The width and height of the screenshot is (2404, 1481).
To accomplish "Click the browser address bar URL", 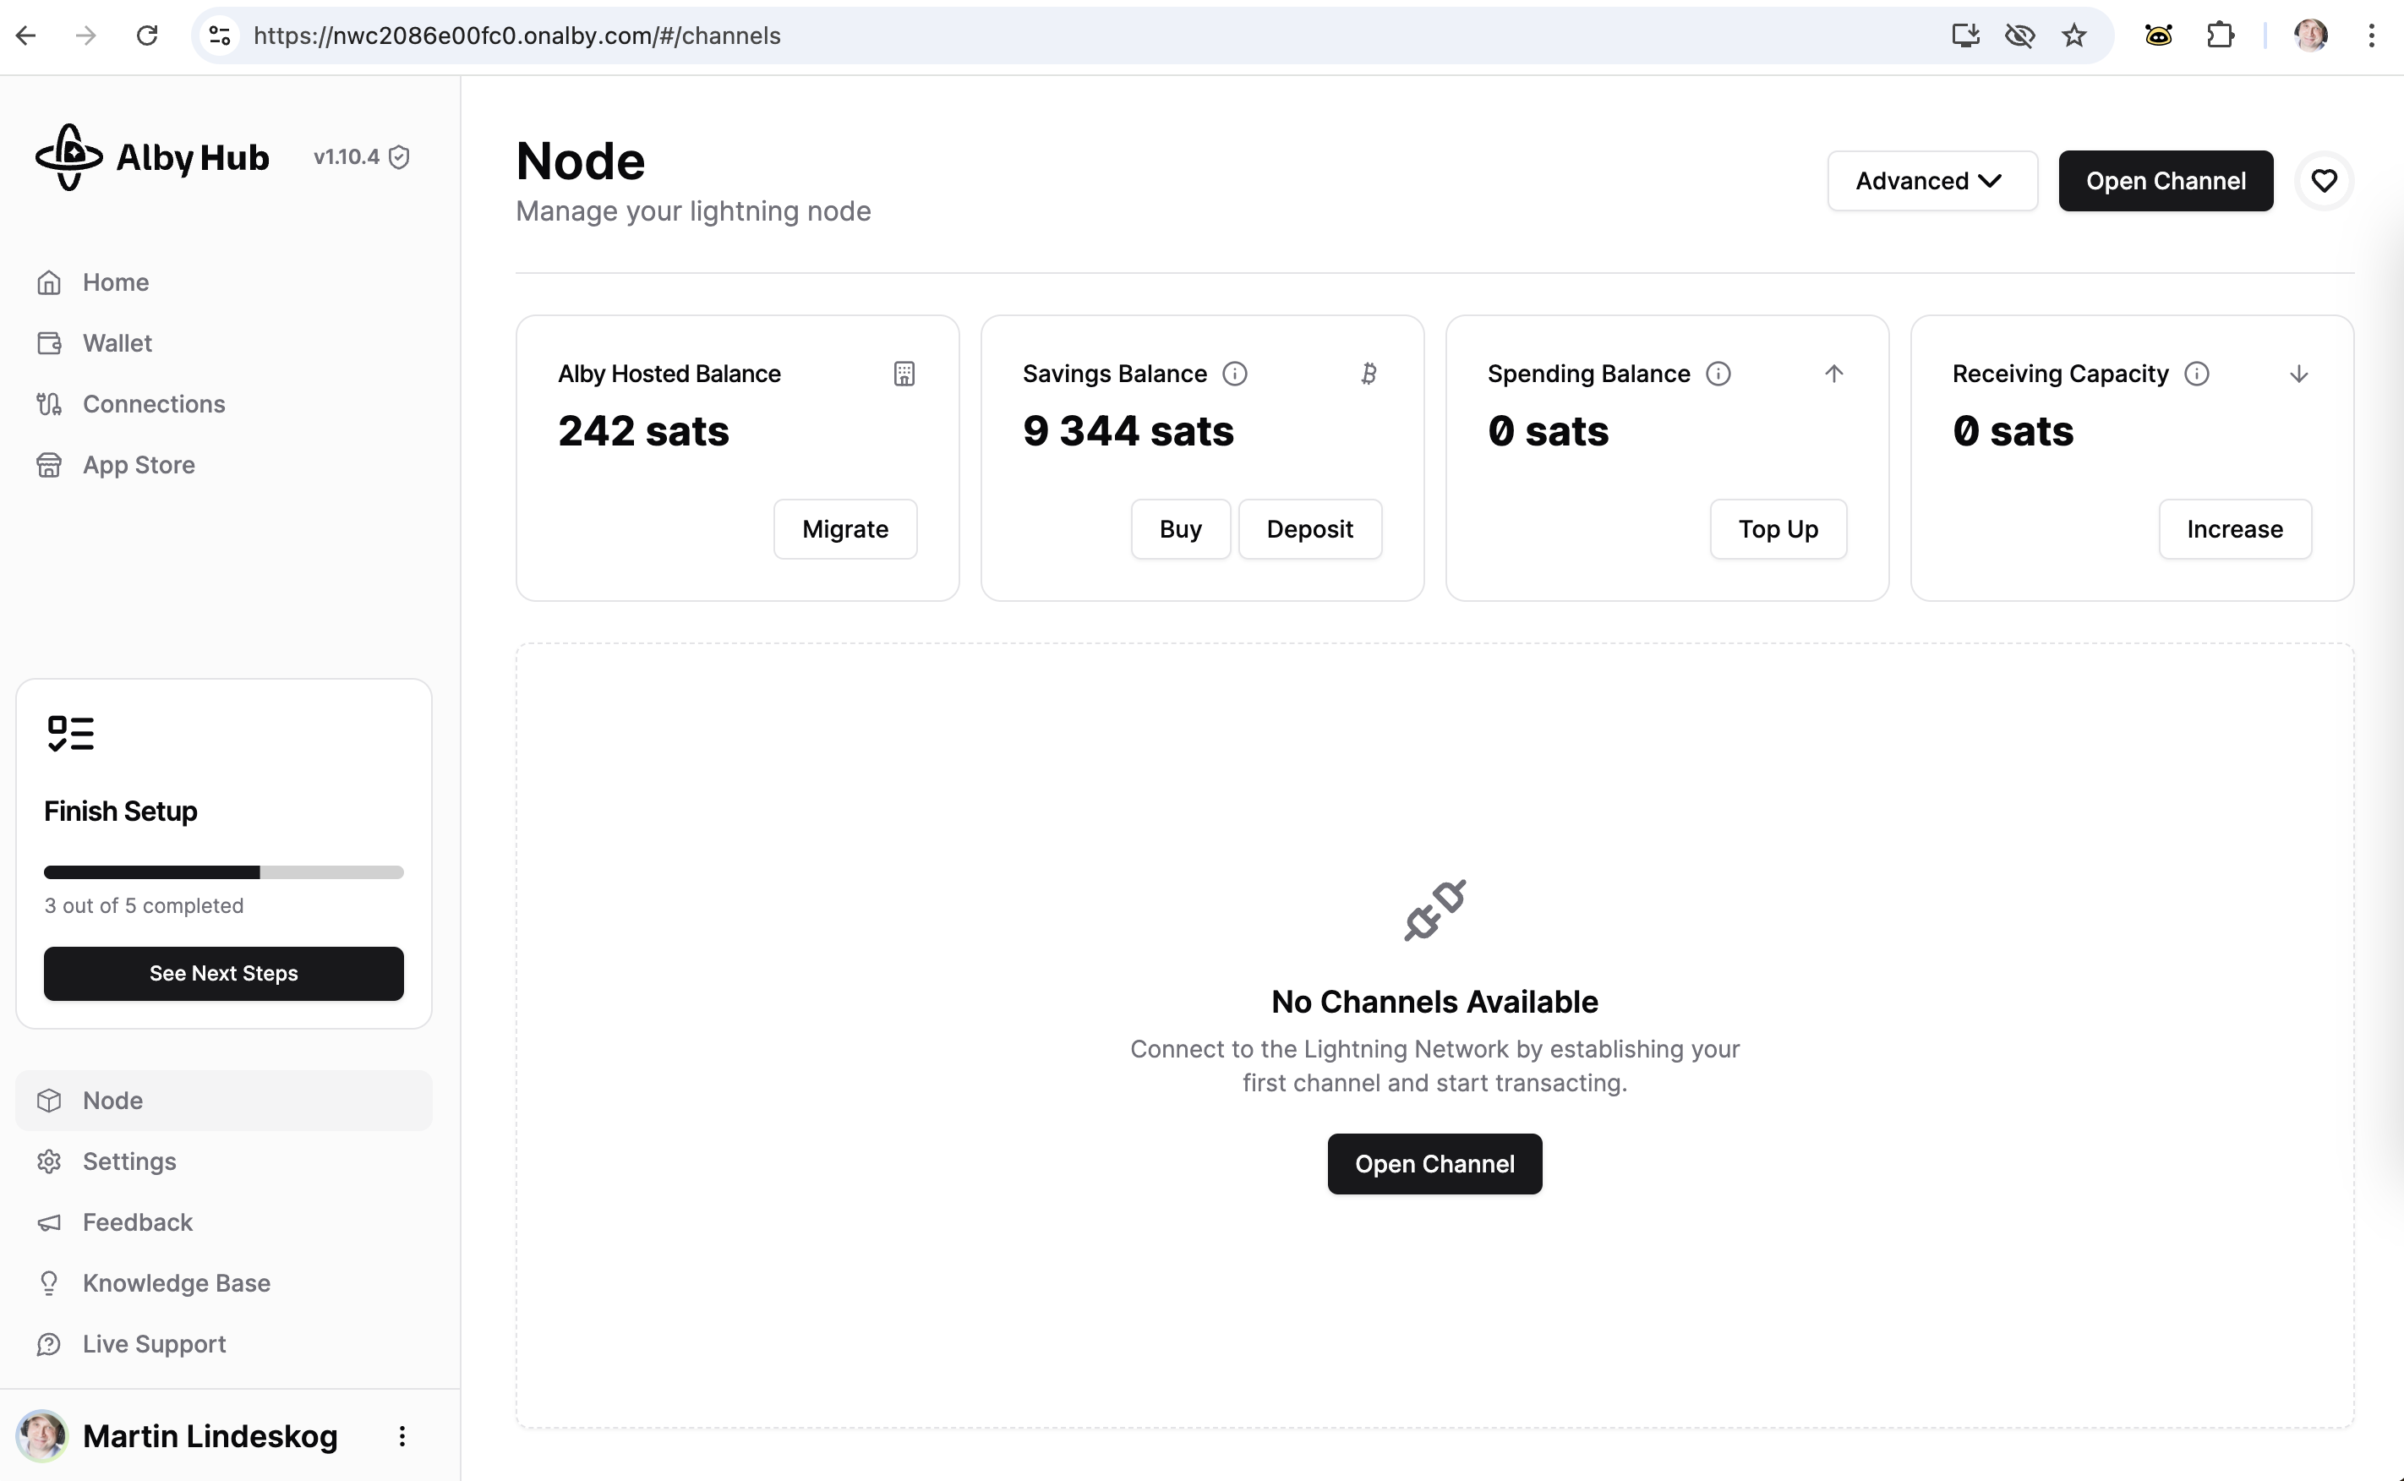I will click(516, 36).
